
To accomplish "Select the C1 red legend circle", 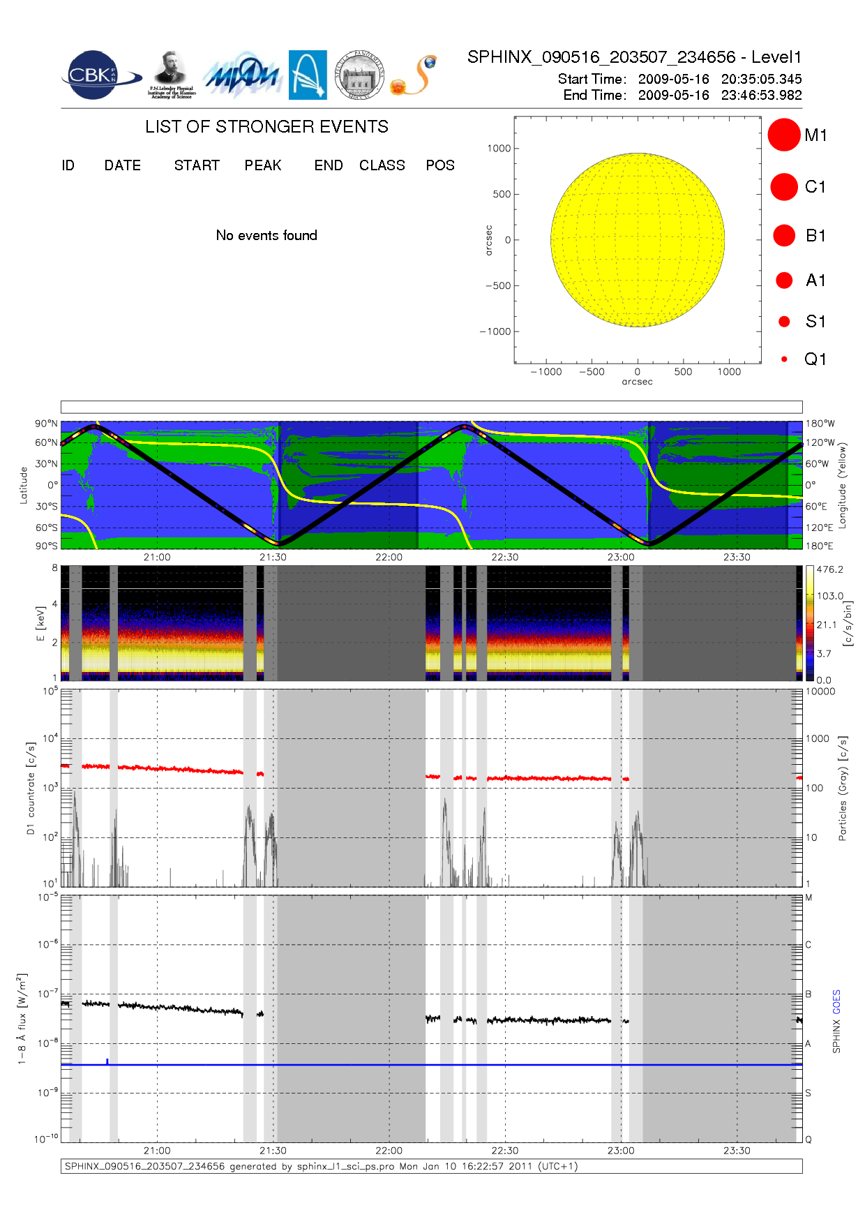I will pos(783,187).
